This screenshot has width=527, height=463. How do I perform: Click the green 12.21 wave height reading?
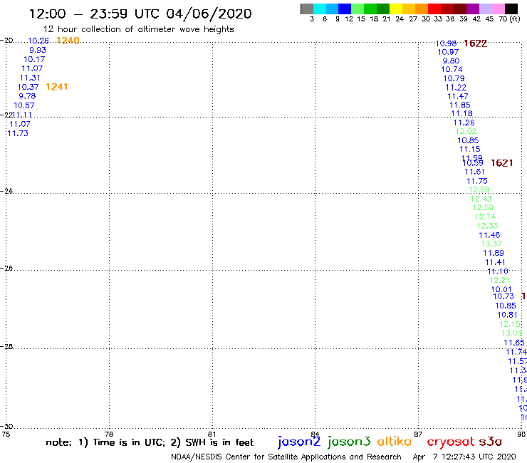click(499, 280)
